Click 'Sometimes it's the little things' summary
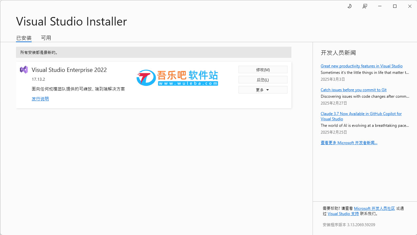The height and width of the screenshot is (235, 417). [365, 73]
